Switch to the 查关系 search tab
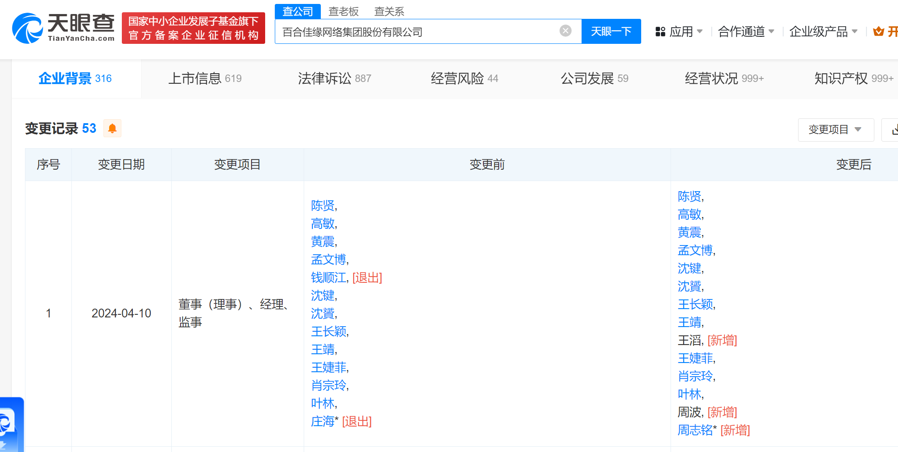Viewport: 898px width, 452px height. click(389, 11)
